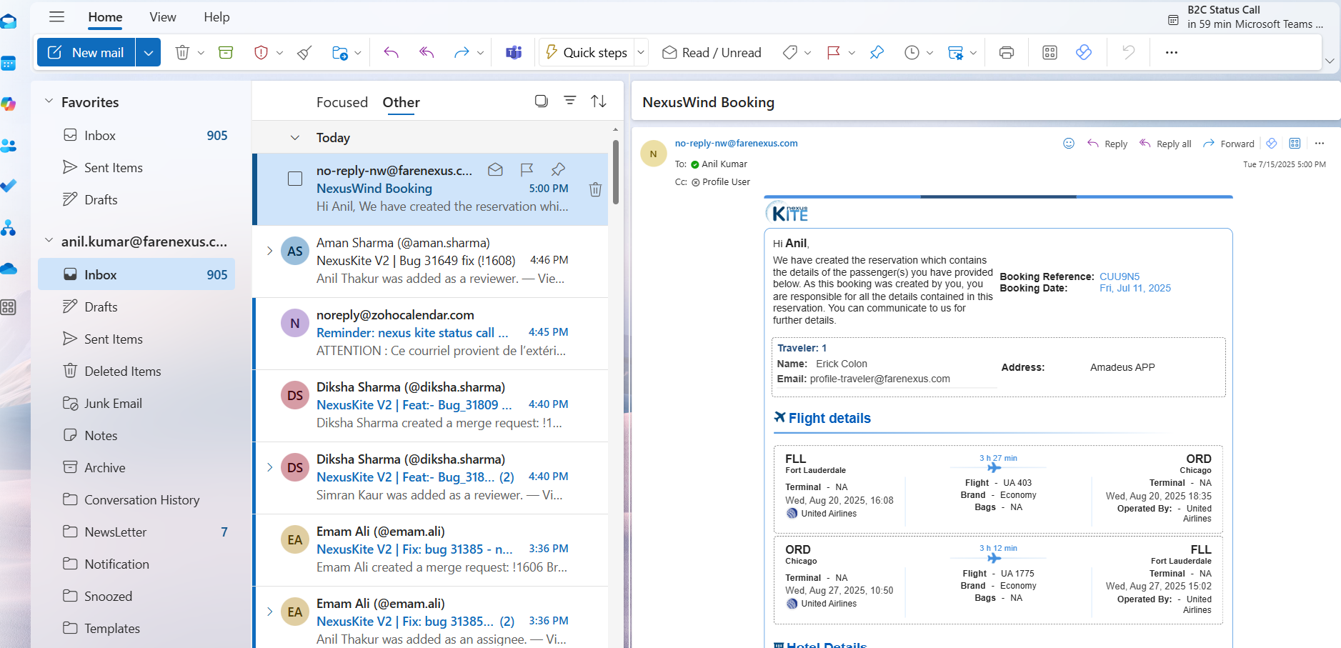The width and height of the screenshot is (1341, 648).
Task: Click Reply all in the reading pane
Action: [x=1165, y=144]
